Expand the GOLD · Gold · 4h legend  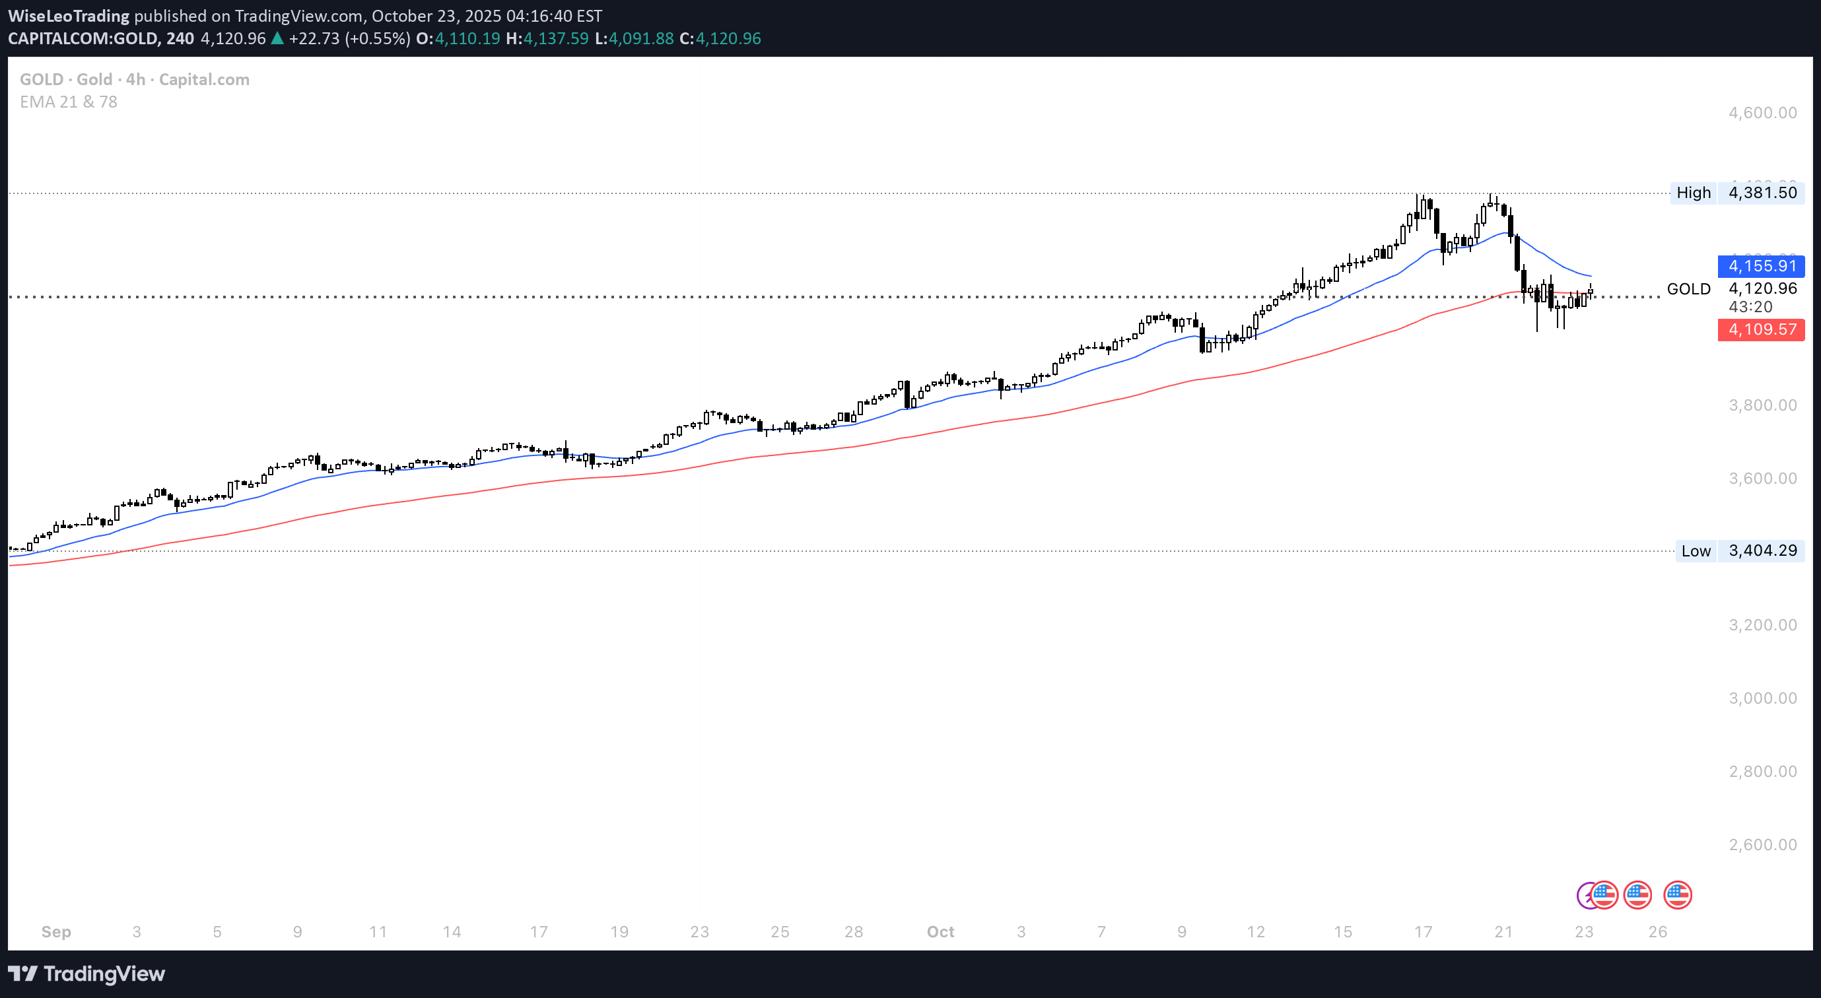133,79
